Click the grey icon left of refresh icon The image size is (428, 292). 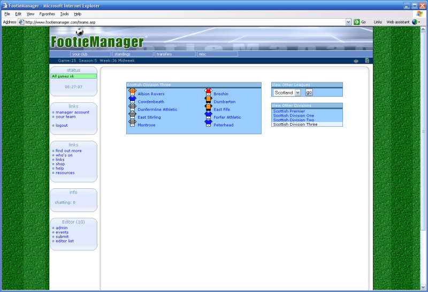(356, 61)
